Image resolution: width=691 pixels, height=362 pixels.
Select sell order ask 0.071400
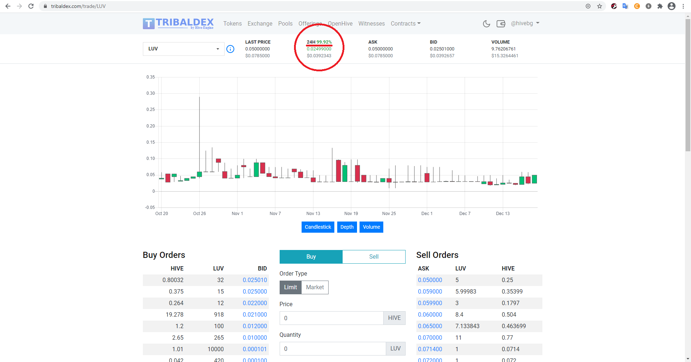(x=430, y=349)
